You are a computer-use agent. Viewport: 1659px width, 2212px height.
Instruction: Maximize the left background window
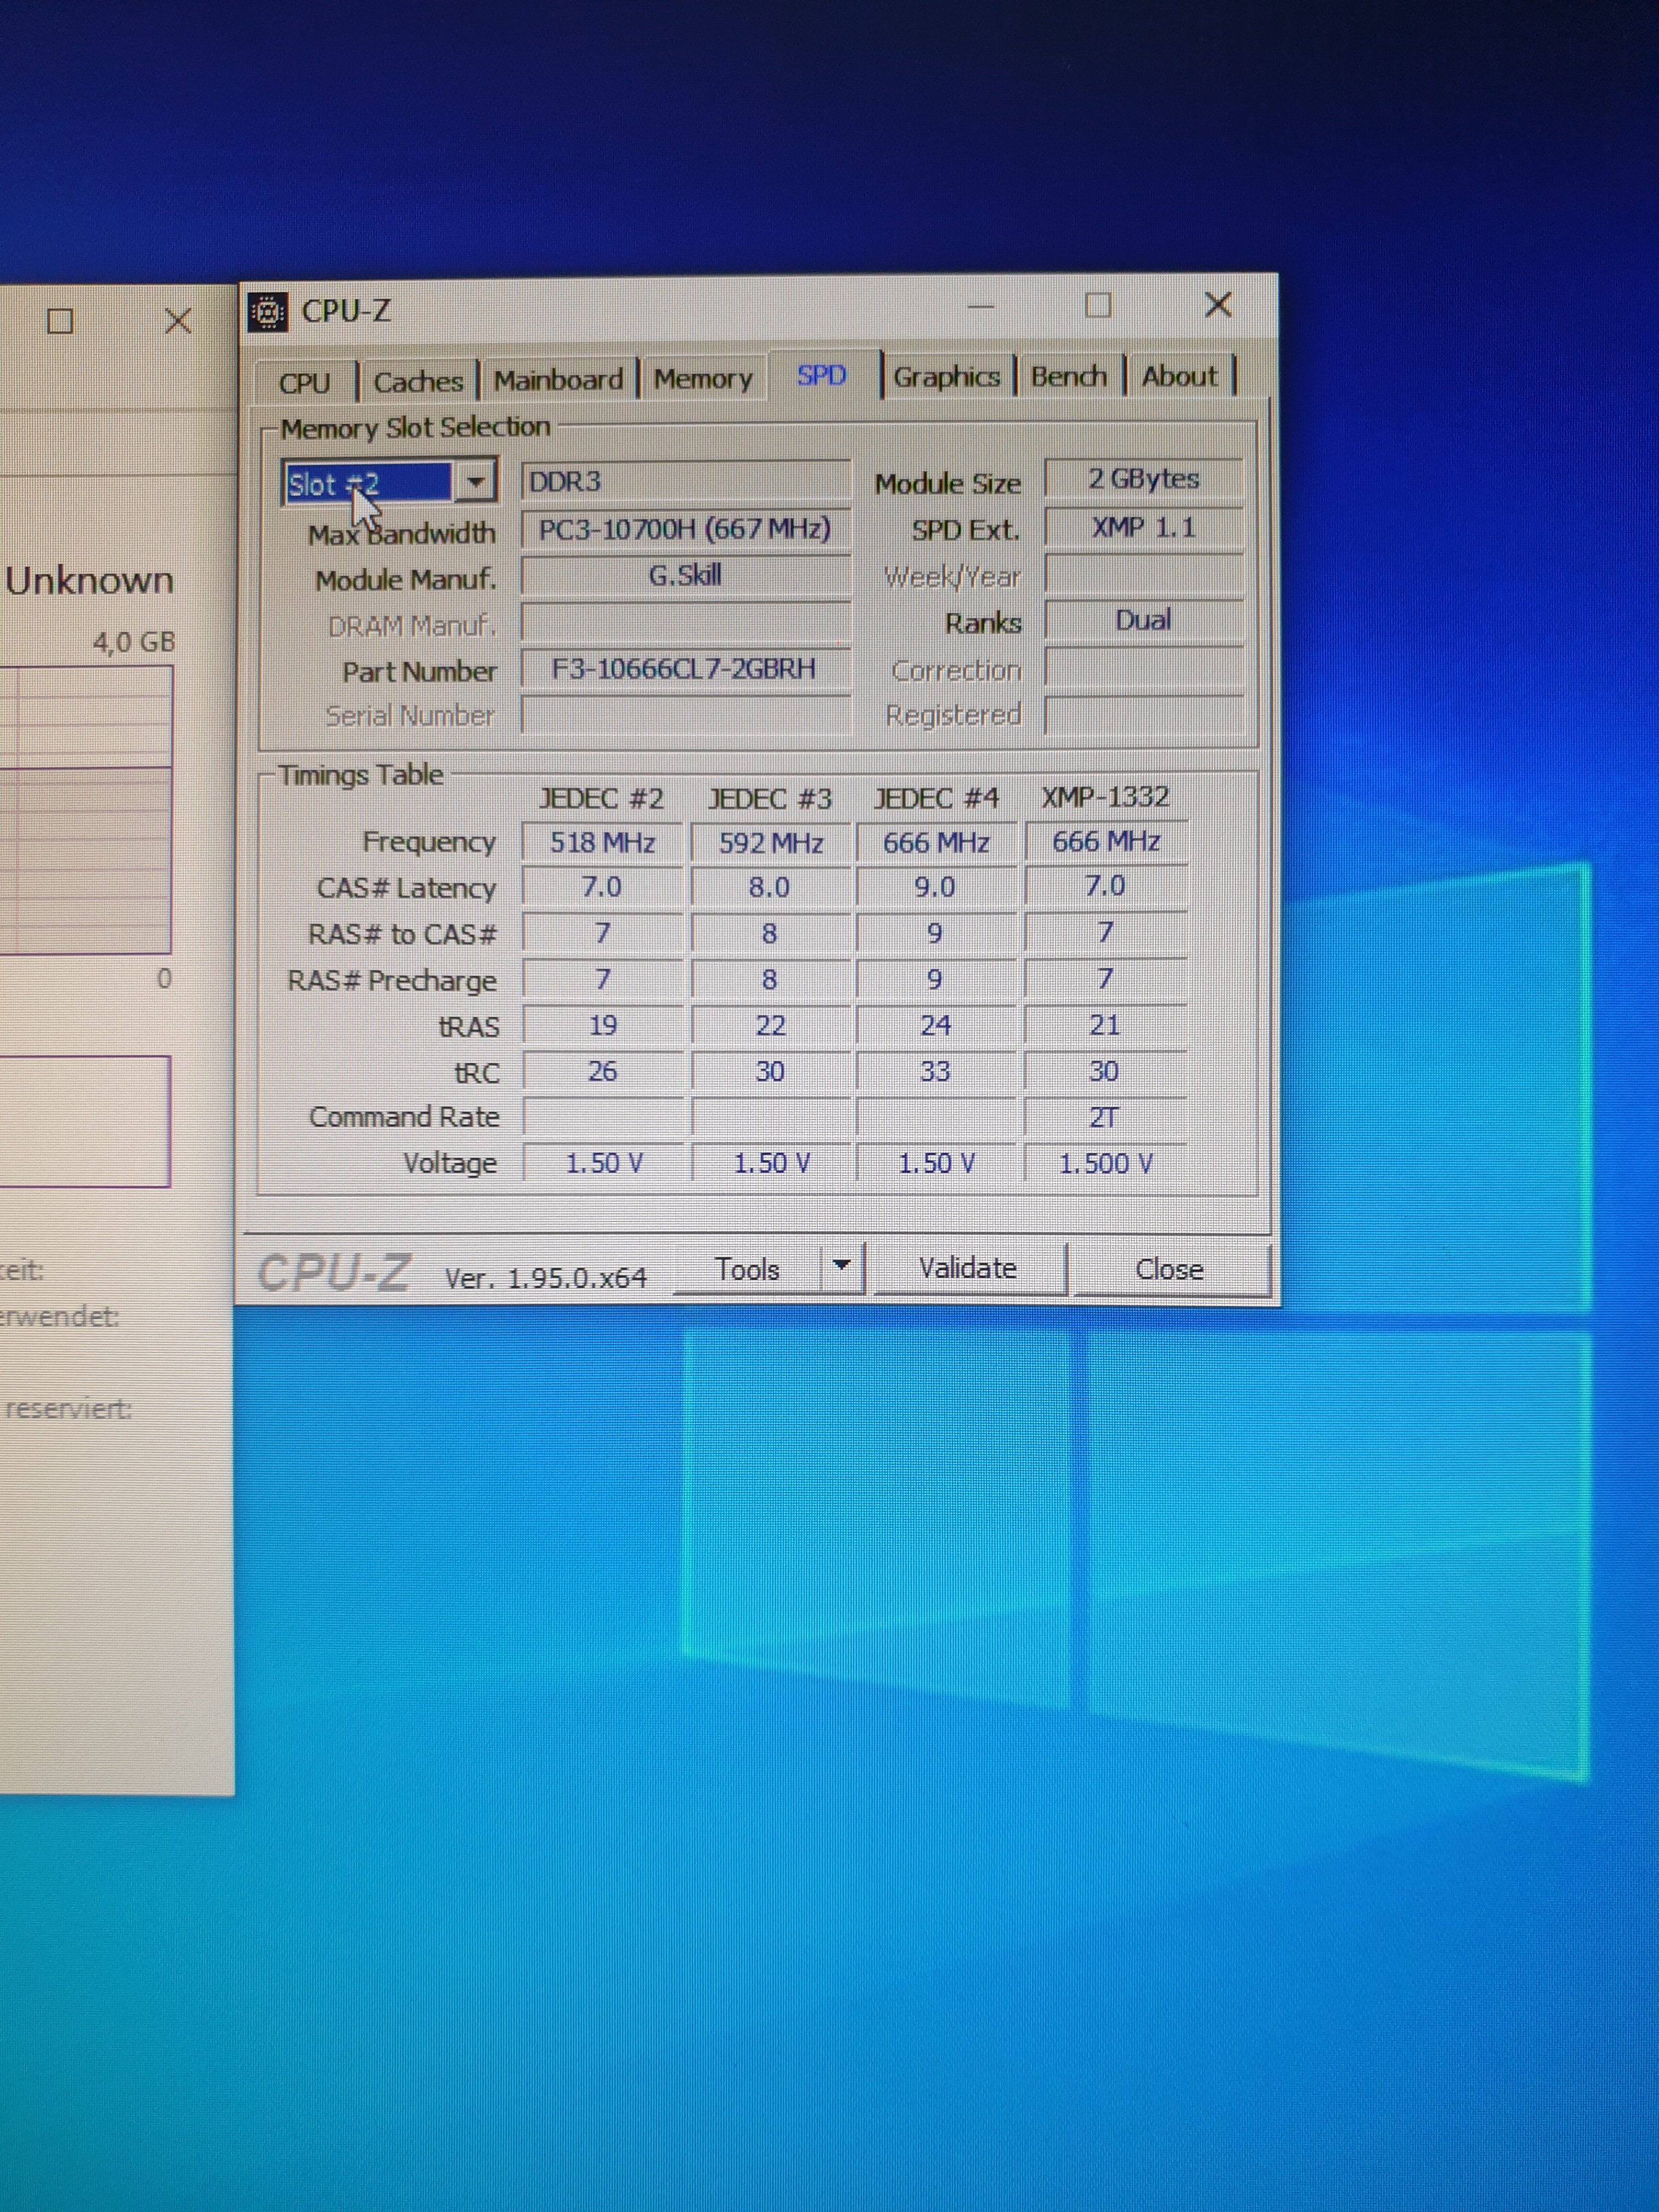[61, 321]
